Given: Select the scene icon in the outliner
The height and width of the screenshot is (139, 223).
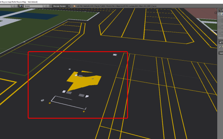Looking at the screenshot, I should 222,14.
